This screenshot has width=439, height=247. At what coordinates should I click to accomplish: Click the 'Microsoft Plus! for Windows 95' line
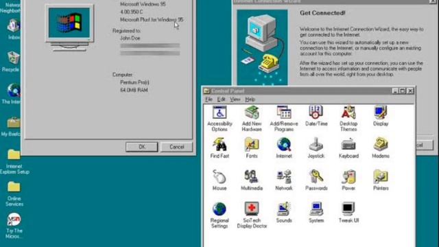pyautogui.click(x=152, y=20)
